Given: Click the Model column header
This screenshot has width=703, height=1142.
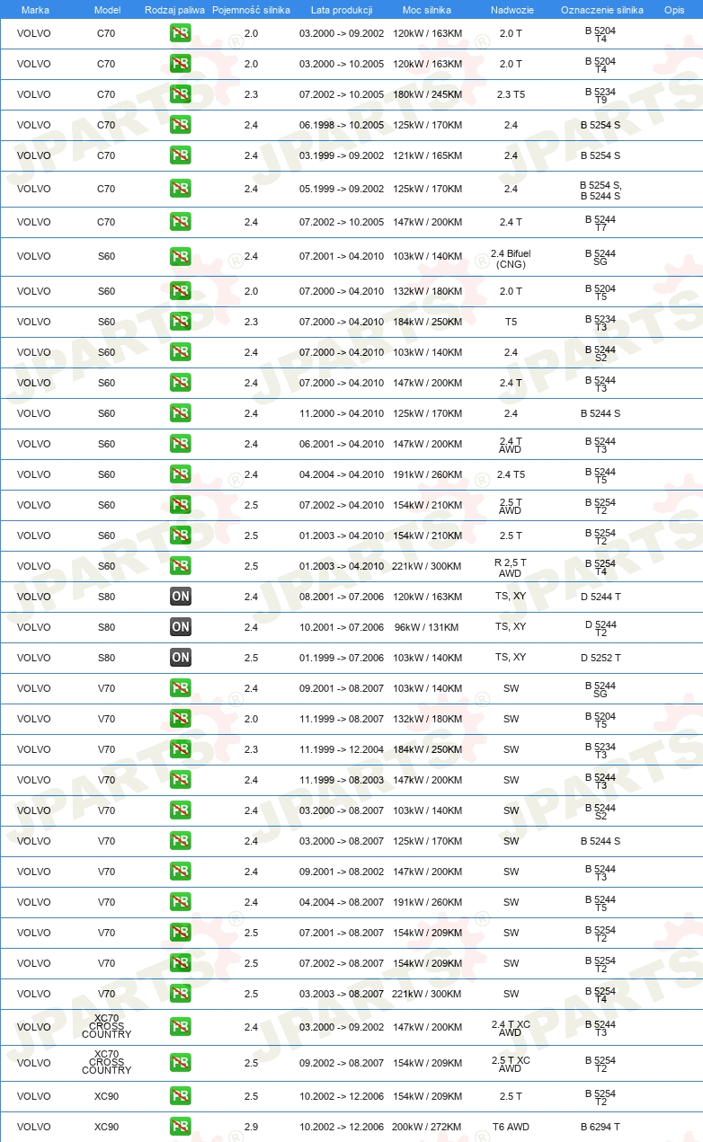Looking at the screenshot, I should pyautogui.click(x=107, y=9).
